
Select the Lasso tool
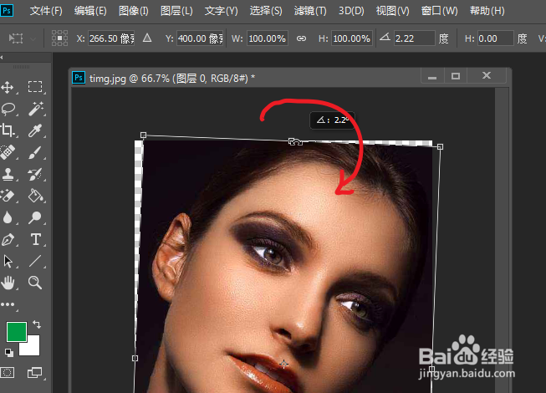(x=8, y=109)
